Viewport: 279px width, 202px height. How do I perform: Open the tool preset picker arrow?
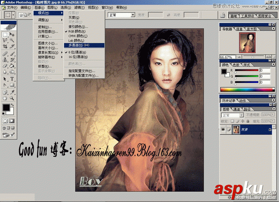coord(13,15)
